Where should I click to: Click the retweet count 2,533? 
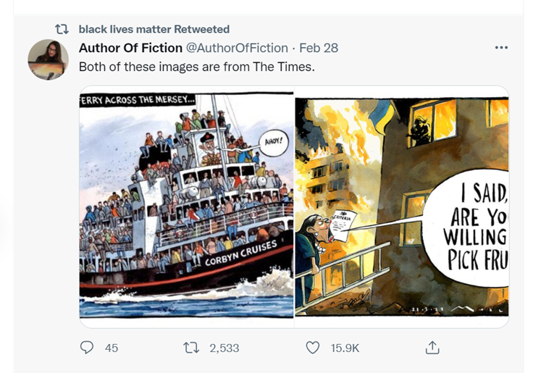pyautogui.click(x=224, y=348)
